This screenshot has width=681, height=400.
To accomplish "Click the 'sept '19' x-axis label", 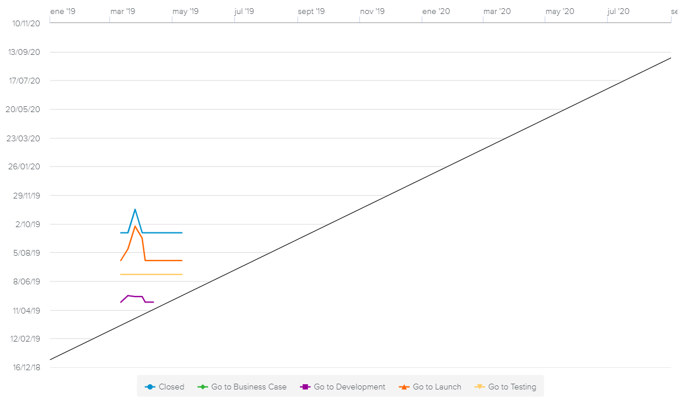I will click(312, 11).
